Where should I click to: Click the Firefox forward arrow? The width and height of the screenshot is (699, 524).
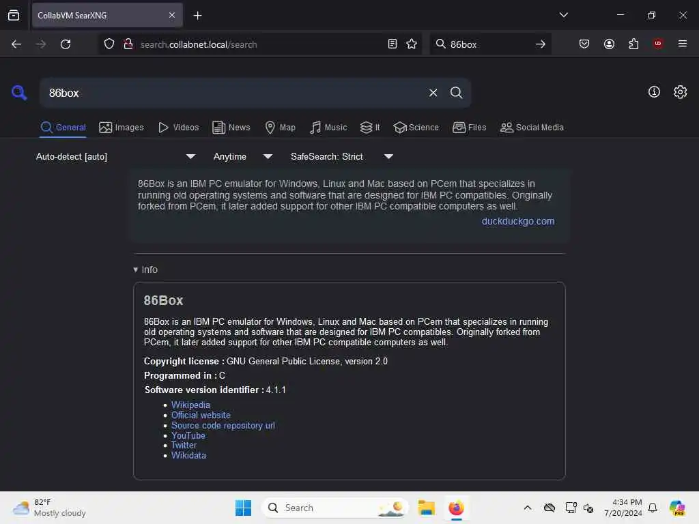click(x=41, y=44)
